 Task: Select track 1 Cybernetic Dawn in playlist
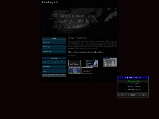tap(133, 81)
